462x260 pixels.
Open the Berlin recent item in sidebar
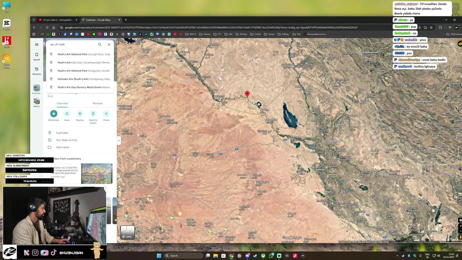point(36,103)
